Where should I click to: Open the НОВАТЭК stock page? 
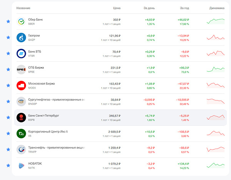(x=35, y=164)
